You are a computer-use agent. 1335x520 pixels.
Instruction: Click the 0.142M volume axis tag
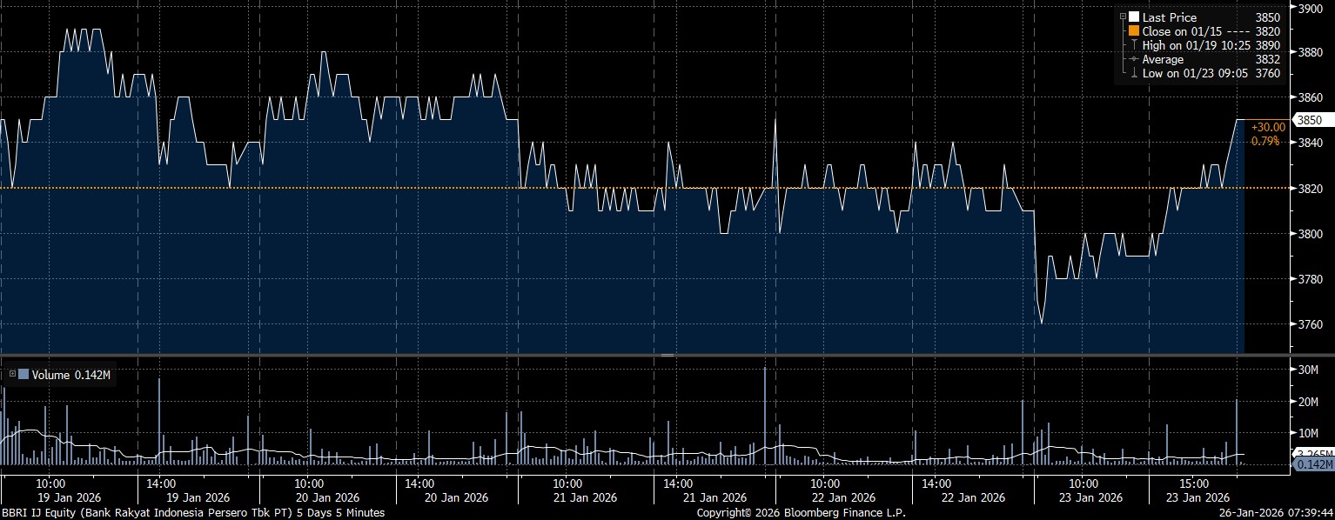pos(1310,466)
